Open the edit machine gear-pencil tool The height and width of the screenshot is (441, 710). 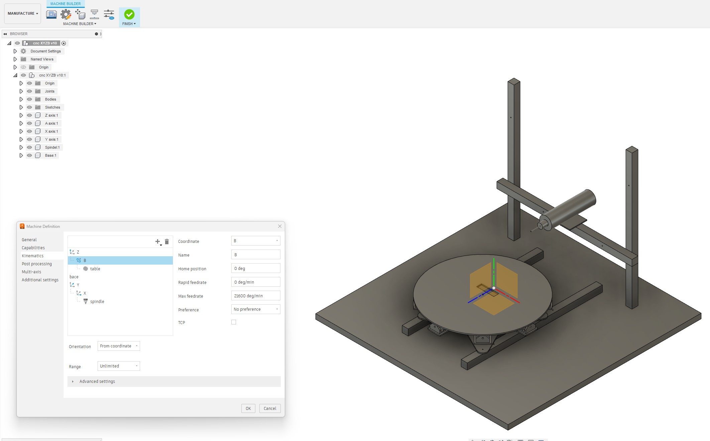(x=66, y=14)
